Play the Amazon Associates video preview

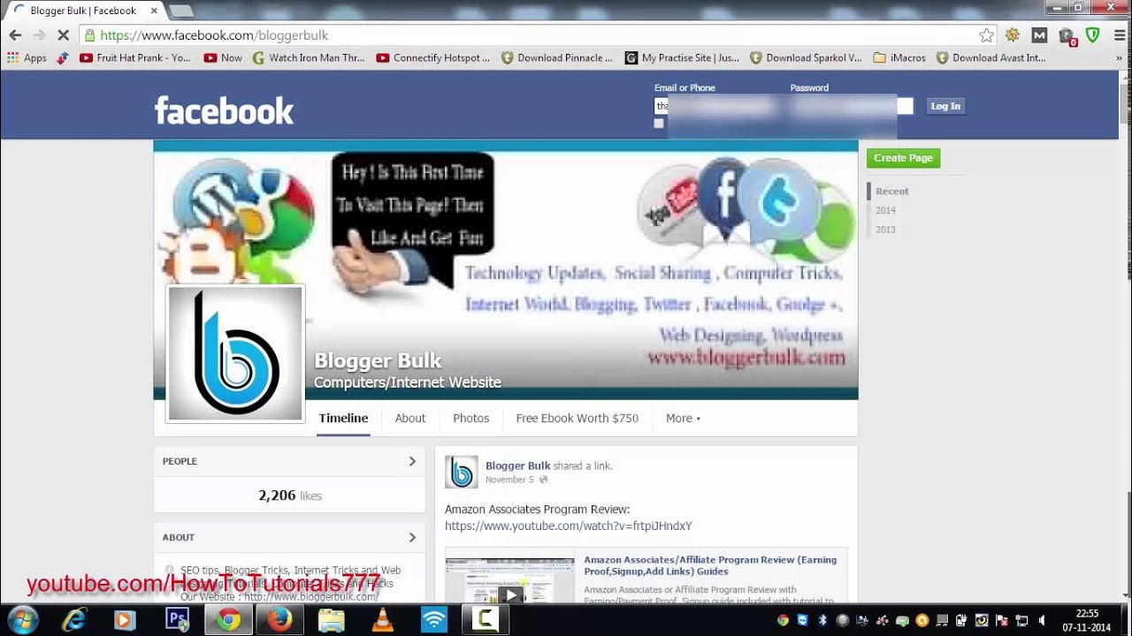coord(510,594)
